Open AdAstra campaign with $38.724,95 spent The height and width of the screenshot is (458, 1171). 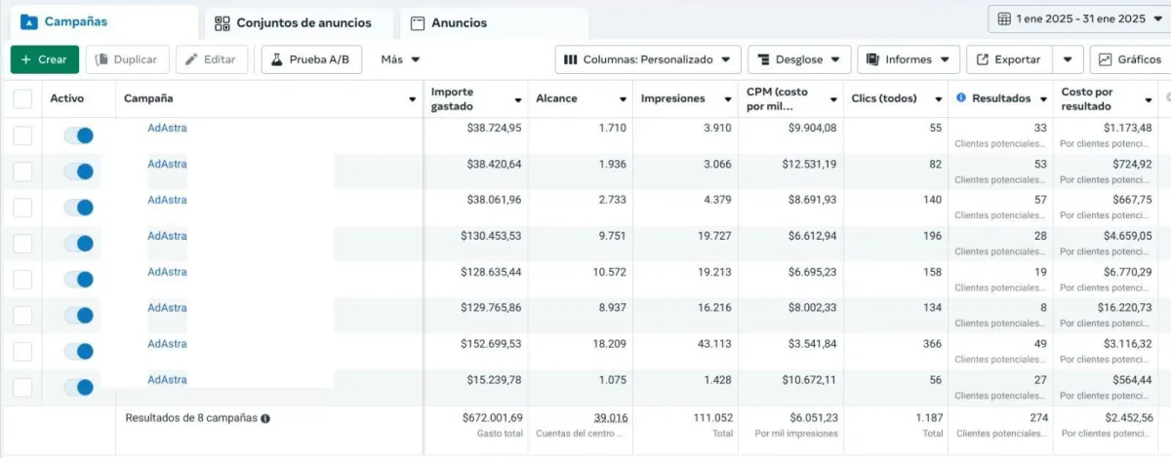167,128
